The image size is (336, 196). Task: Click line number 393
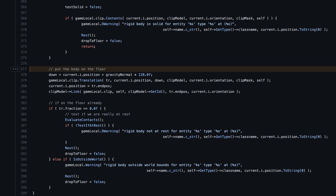click(24, 159)
